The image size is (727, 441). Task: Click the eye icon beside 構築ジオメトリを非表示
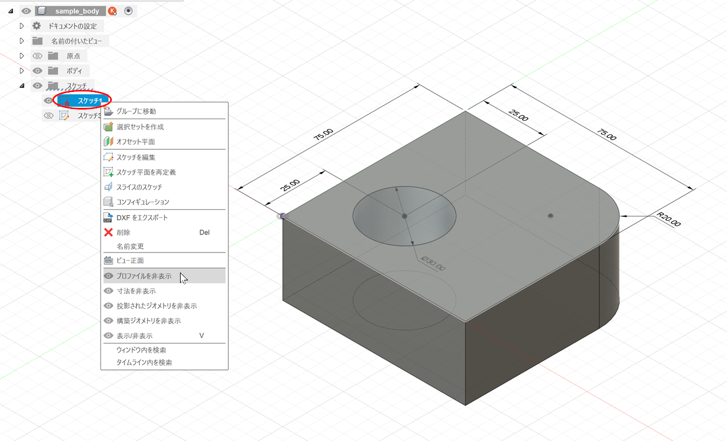point(108,321)
